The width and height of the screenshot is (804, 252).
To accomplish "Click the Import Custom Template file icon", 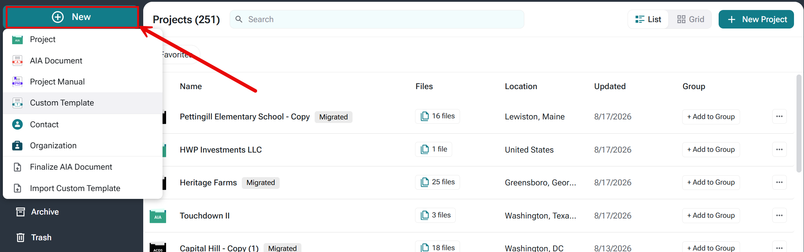I will [x=17, y=188].
